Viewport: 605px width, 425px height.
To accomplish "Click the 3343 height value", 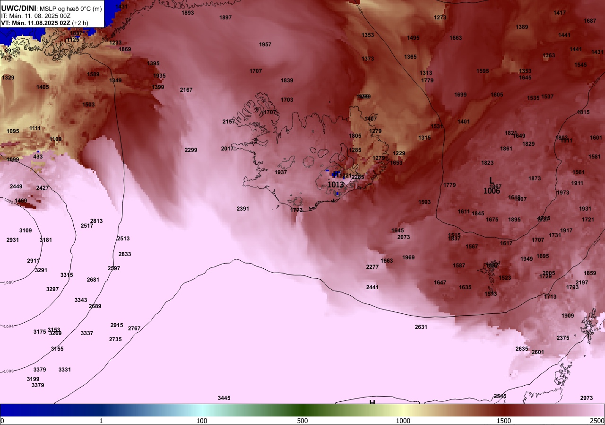I will pyautogui.click(x=81, y=300).
